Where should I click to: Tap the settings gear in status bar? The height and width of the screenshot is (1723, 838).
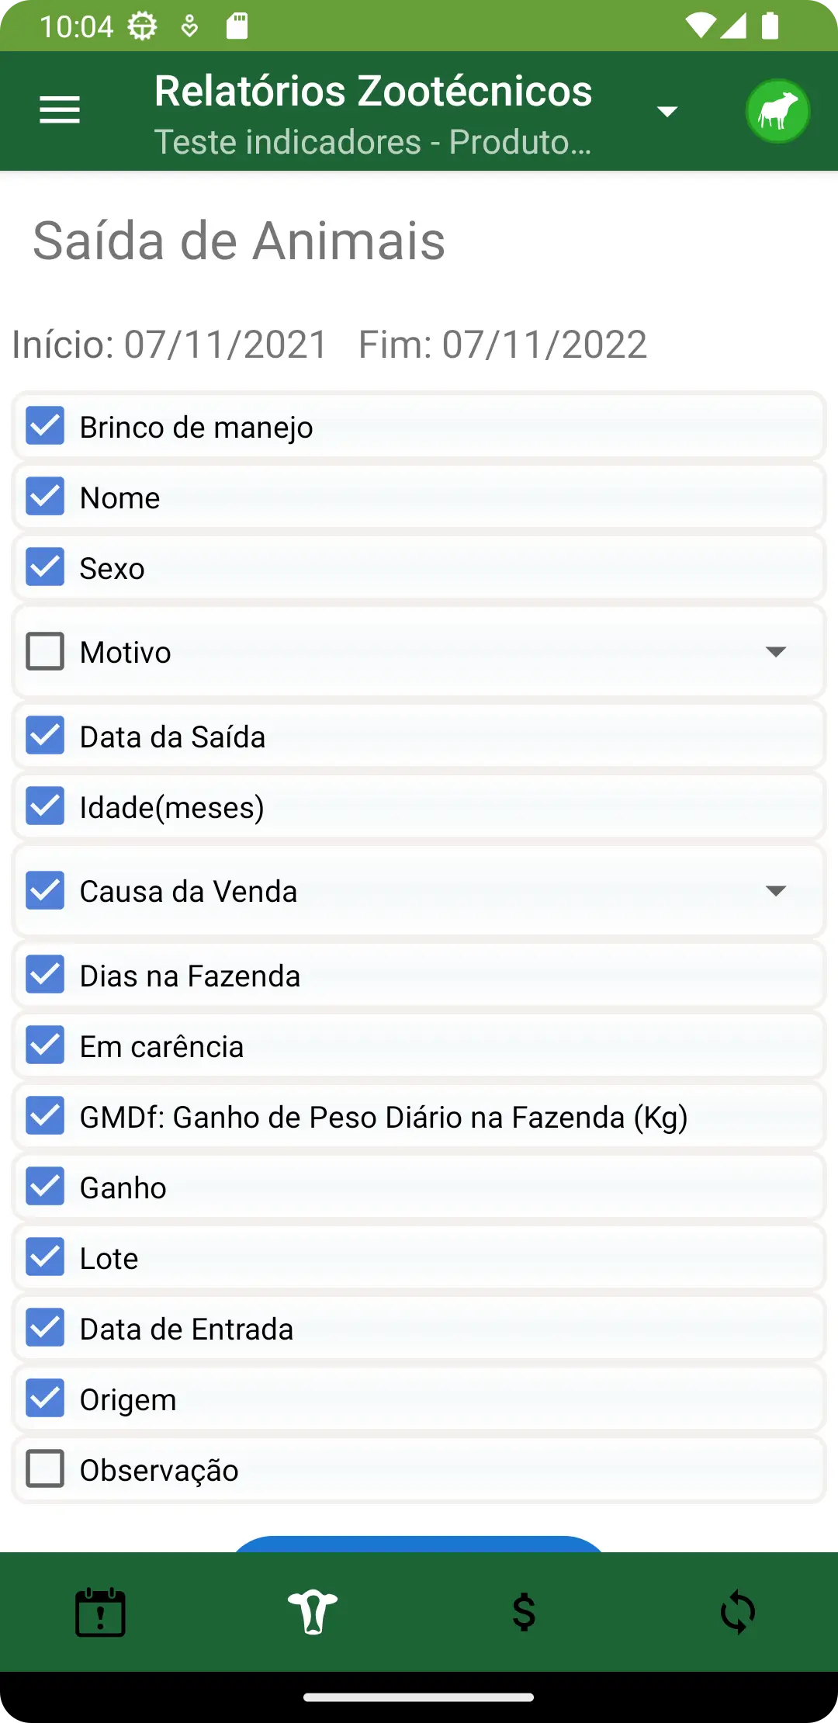click(142, 26)
